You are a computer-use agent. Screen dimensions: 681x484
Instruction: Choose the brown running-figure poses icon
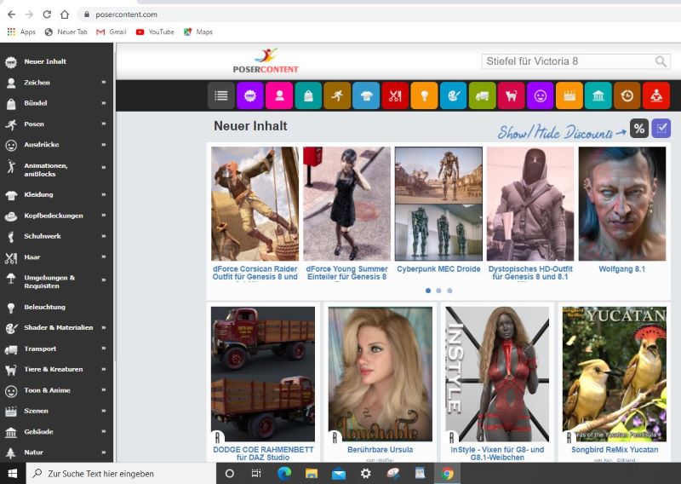[337, 95]
